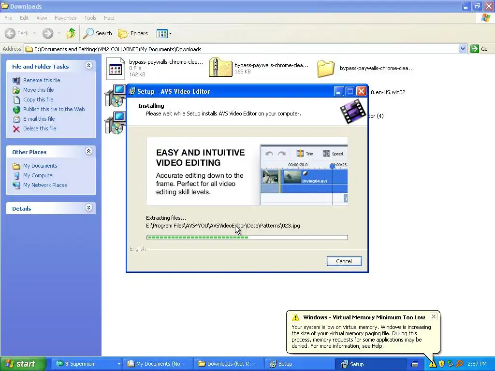Minimize the AVS Video Editor Setup dialog

(x=339, y=91)
